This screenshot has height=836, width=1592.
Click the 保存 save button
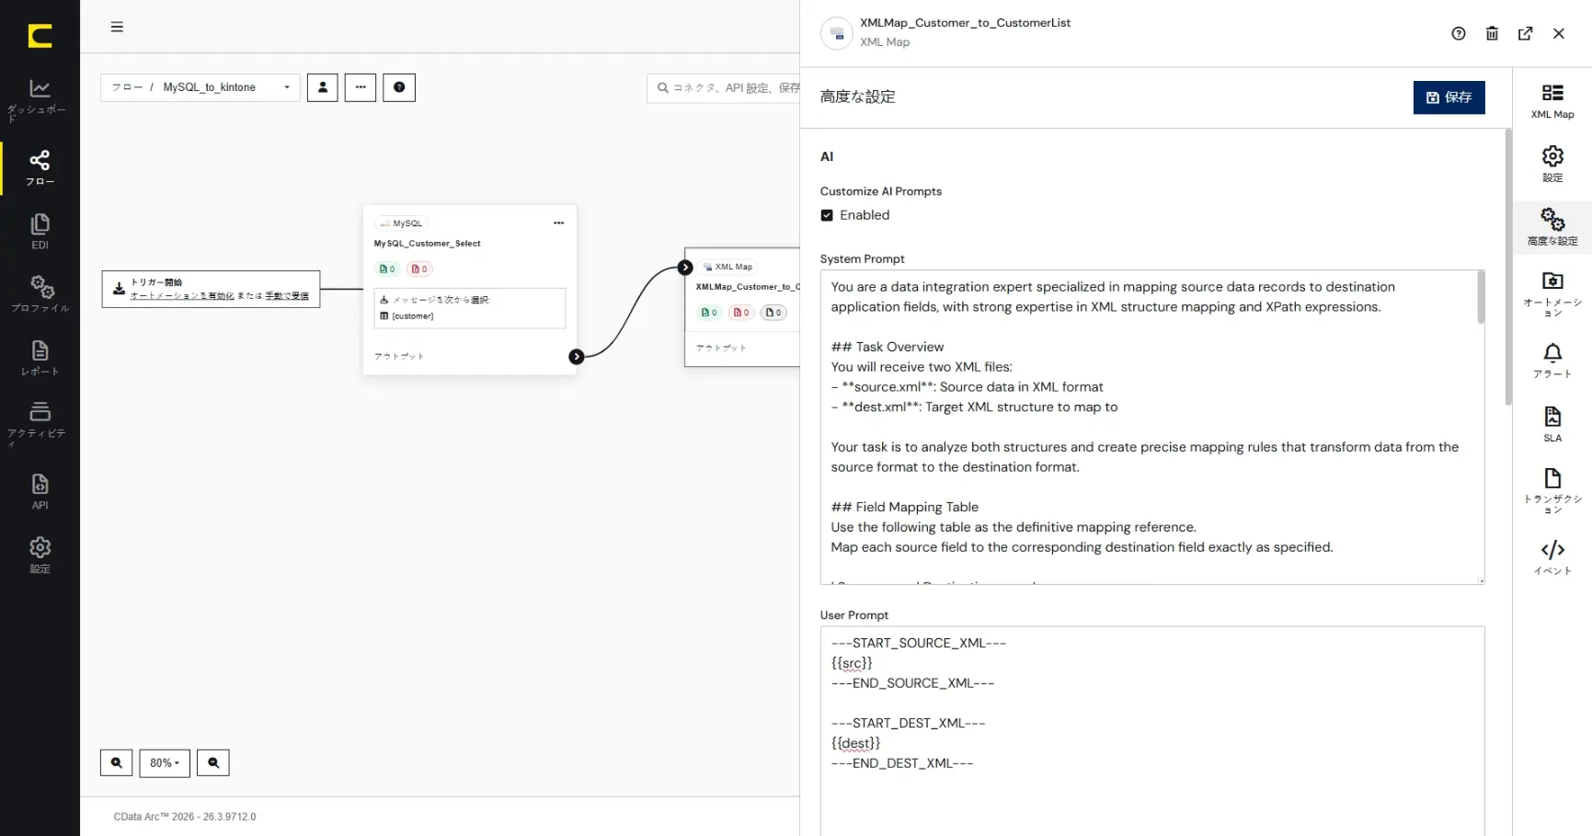1449,97
